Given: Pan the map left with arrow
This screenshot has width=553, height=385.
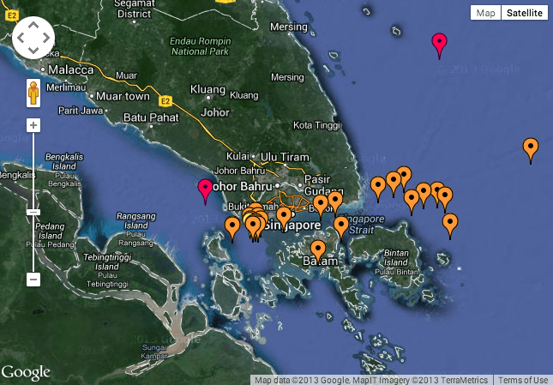Looking at the screenshot, I should (x=21, y=37).
